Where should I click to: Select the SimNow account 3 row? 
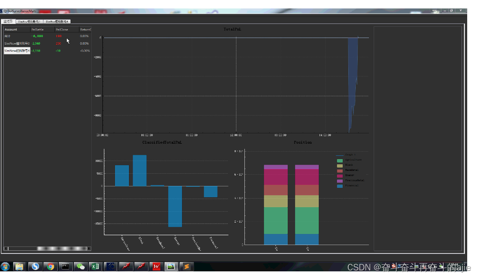[x=47, y=43]
